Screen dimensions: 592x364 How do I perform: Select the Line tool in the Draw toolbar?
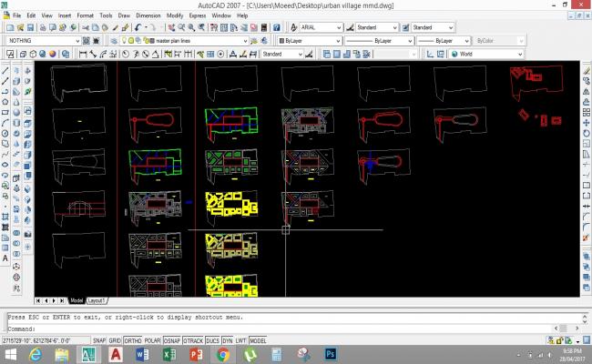tap(5, 70)
